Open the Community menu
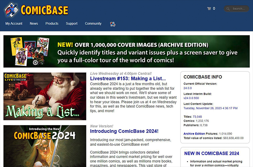The image size is (253, 167). point(93,23)
